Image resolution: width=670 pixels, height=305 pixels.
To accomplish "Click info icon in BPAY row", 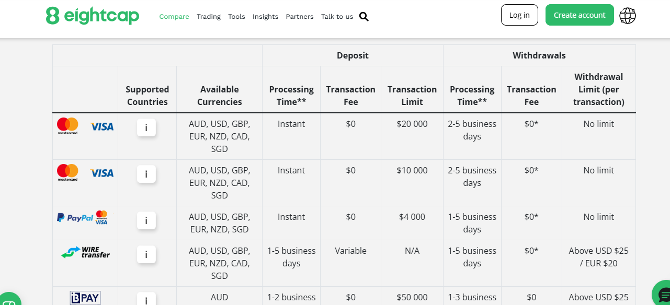I will pos(146,299).
